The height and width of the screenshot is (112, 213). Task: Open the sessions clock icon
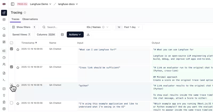point(4,58)
